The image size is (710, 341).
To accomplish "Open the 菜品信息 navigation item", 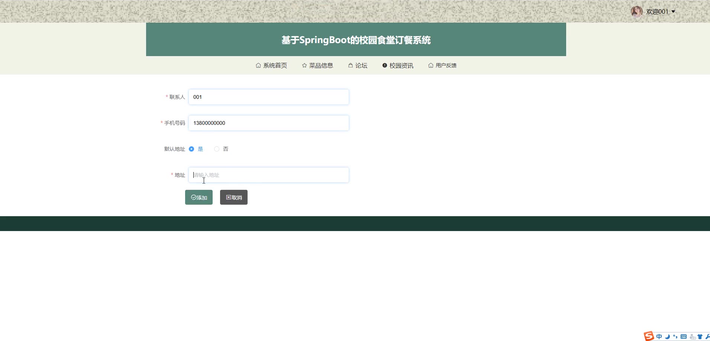I will pyautogui.click(x=317, y=65).
